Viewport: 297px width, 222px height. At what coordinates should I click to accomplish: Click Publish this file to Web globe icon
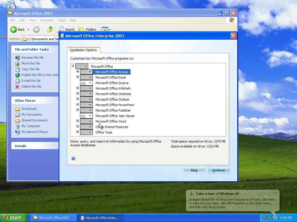(x=17, y=75)
